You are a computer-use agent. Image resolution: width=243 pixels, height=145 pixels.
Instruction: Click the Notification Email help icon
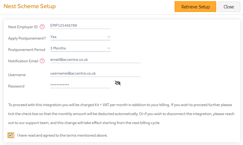pos(42,61)
